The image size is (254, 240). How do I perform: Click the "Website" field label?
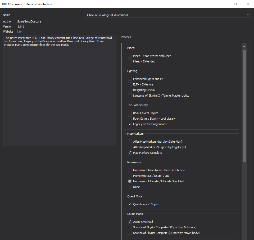(8, 31)
